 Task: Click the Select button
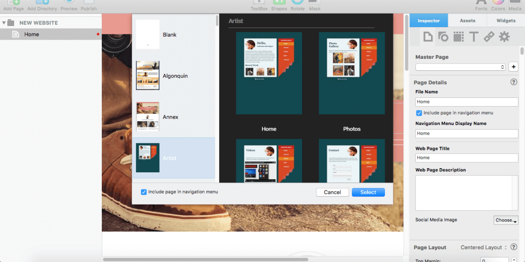(x=368, y=192)
